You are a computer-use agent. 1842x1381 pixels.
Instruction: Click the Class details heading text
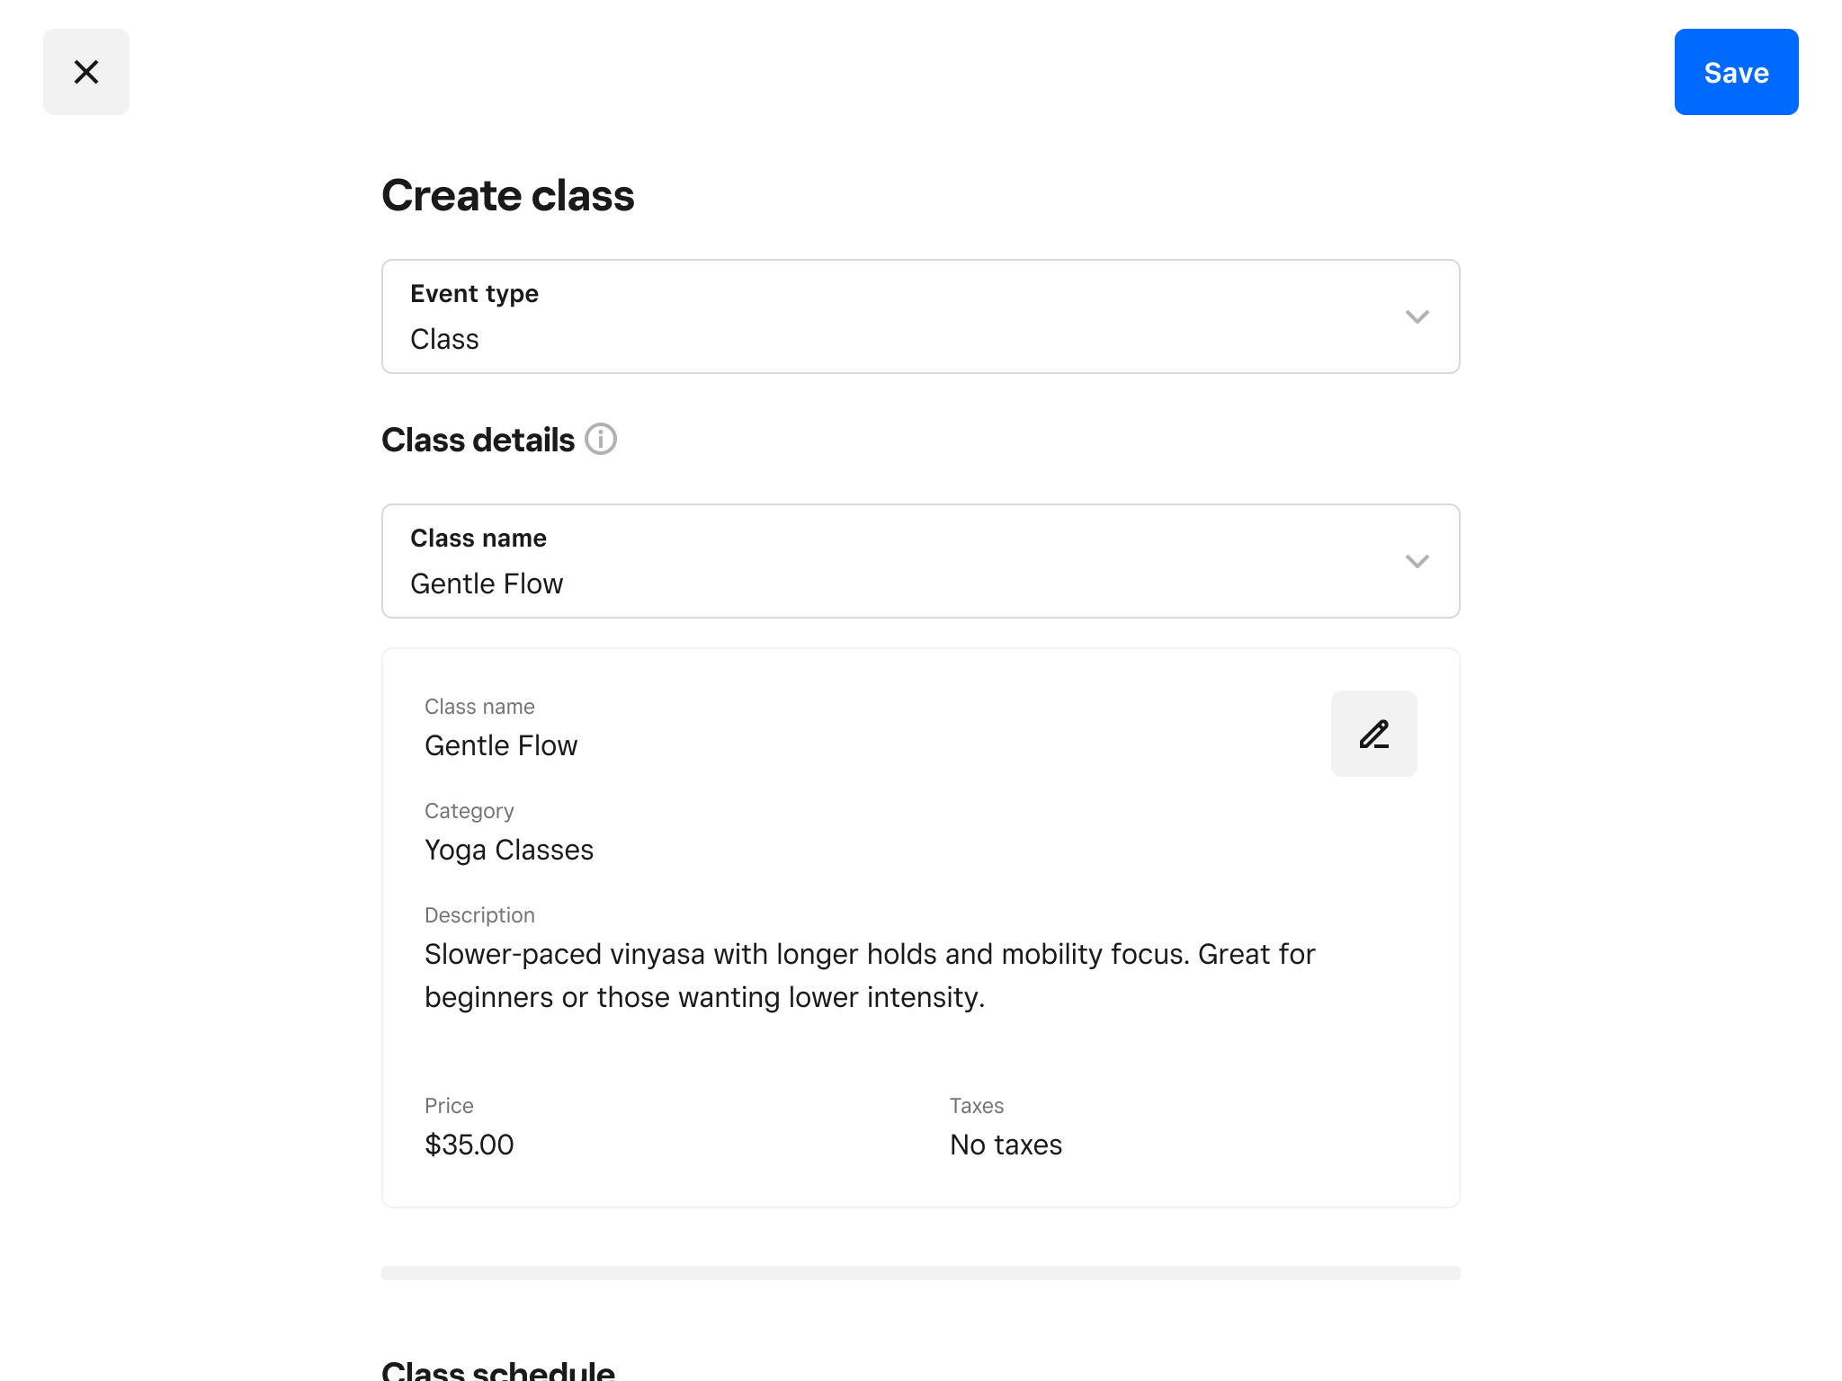tap(478, 440)
